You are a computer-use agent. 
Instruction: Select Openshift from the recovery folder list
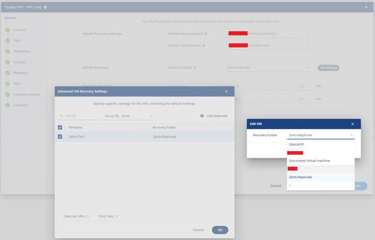(296, 144)
